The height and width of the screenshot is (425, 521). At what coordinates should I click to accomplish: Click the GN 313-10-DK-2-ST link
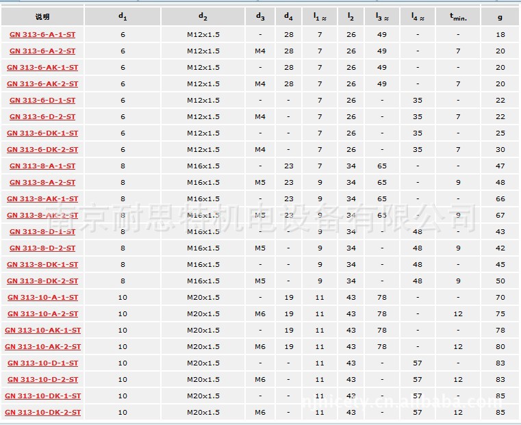(x=42, y=413)
